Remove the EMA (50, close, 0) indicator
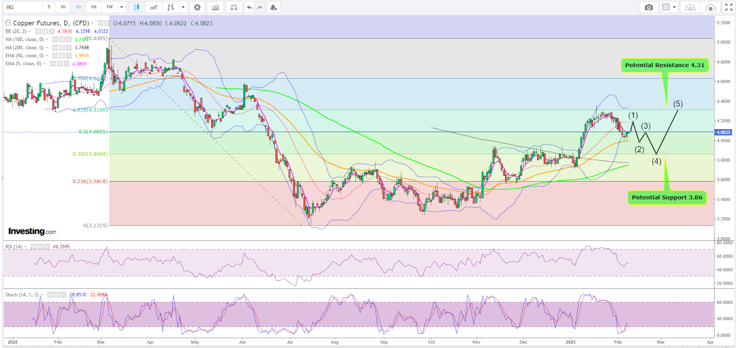 coord(69,56)
